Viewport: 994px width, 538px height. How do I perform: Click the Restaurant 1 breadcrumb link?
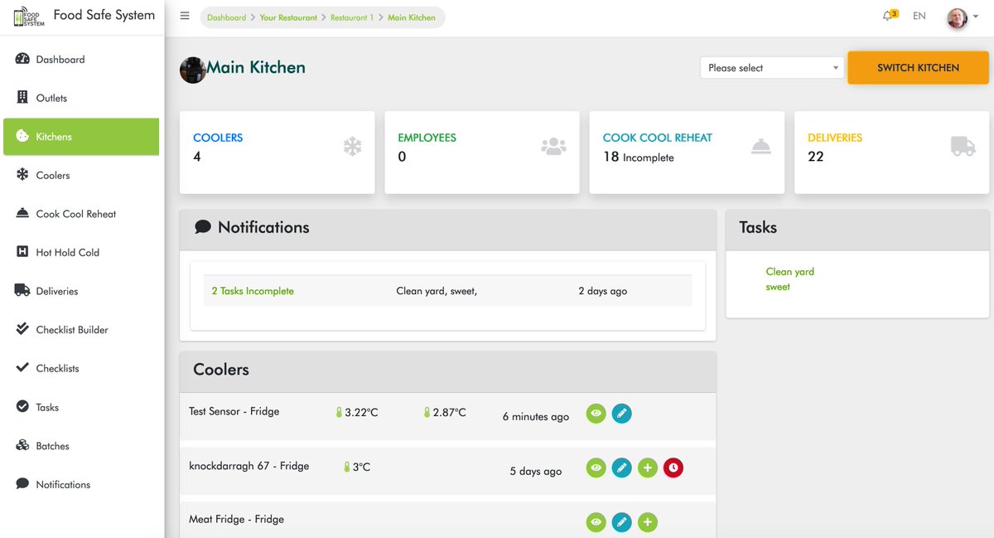(353, 17)
